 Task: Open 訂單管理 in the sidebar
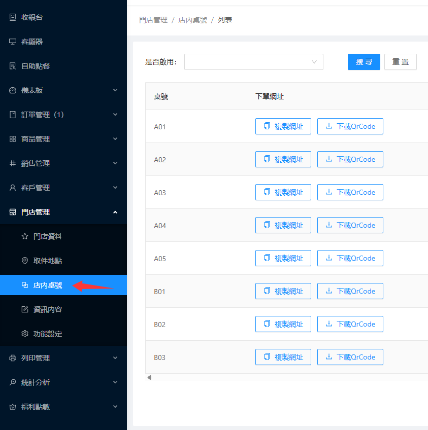(43, 115)
